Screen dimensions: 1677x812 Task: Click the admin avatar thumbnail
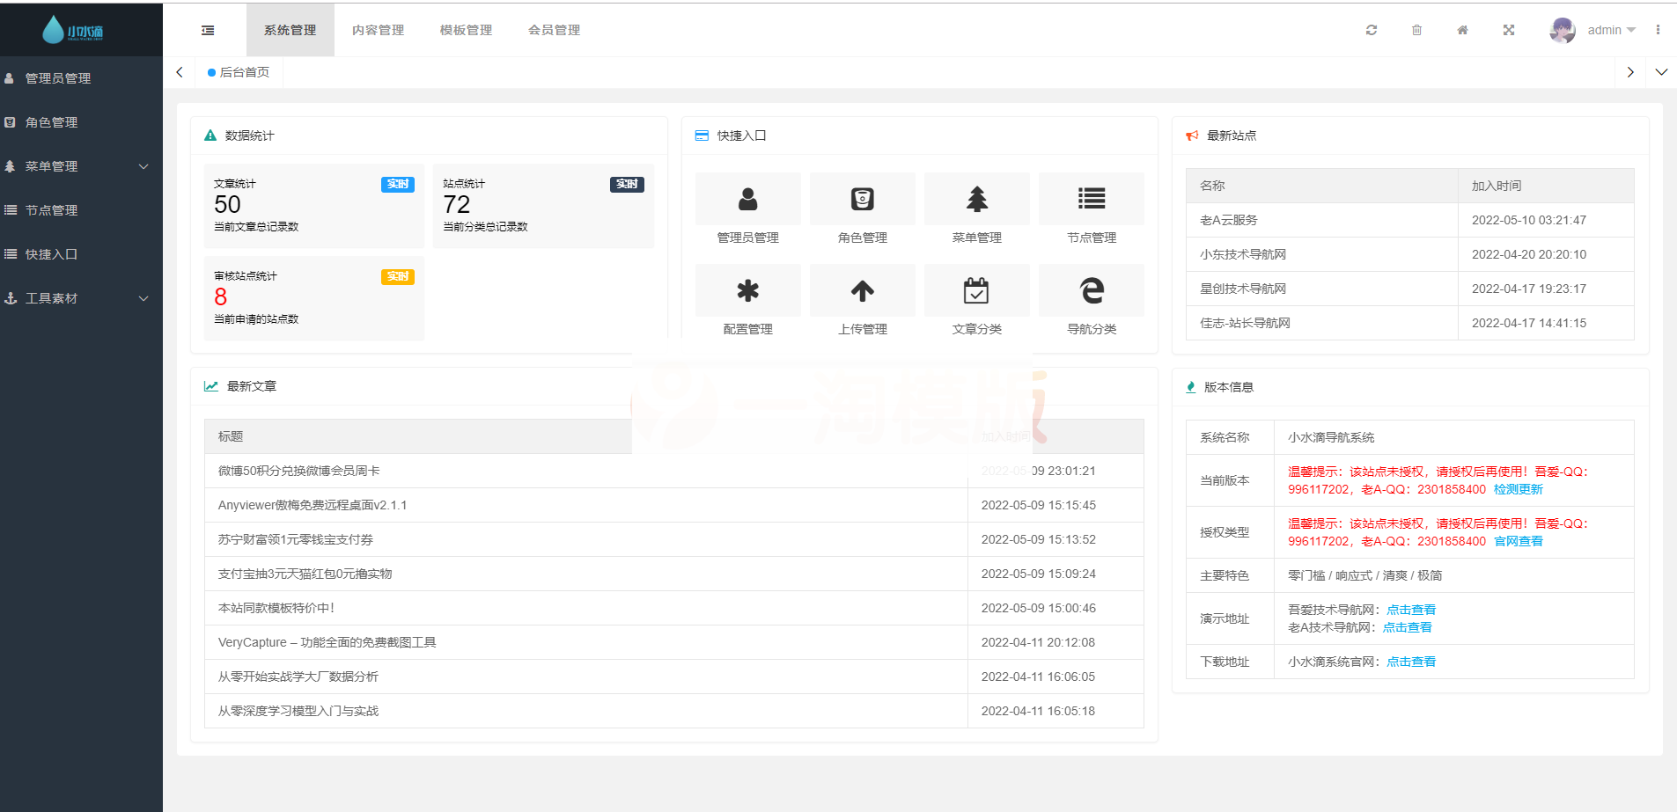pyautogui.click(x=1562, y=29)
